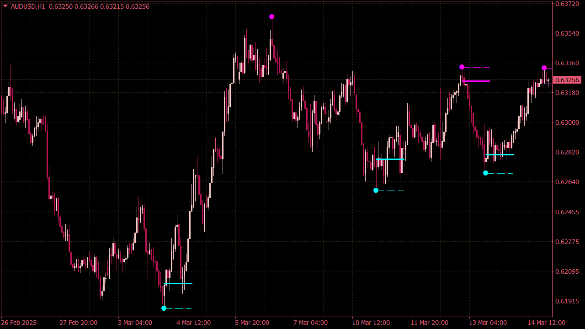Click the gray dashed line beside the 13 Mar magenta dot

(x=477, y=67)
